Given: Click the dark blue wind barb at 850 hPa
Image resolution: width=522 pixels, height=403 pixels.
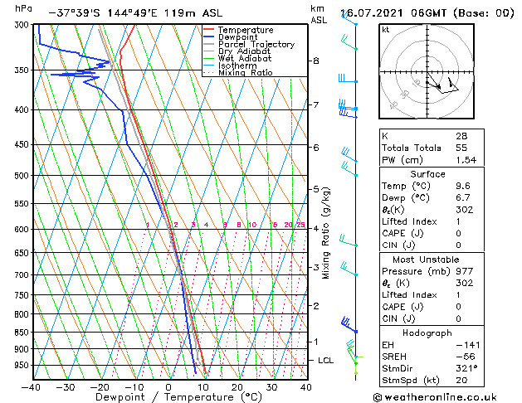Looking at the screenshot, I should pyautogui.click(x=349, y=326).
